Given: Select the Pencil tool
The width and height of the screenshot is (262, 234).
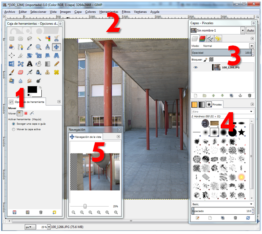Looking at the screenshot, I should click(56, 64).
